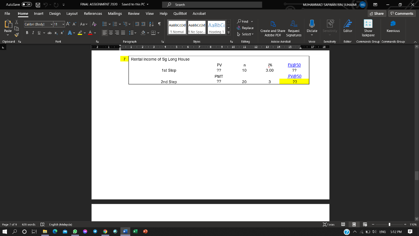
Task: Open the References tab
Action: click(x=93, y=14)
